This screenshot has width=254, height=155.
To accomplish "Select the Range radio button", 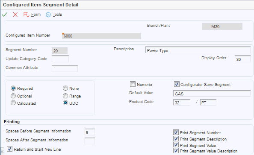I will [65, 96].
